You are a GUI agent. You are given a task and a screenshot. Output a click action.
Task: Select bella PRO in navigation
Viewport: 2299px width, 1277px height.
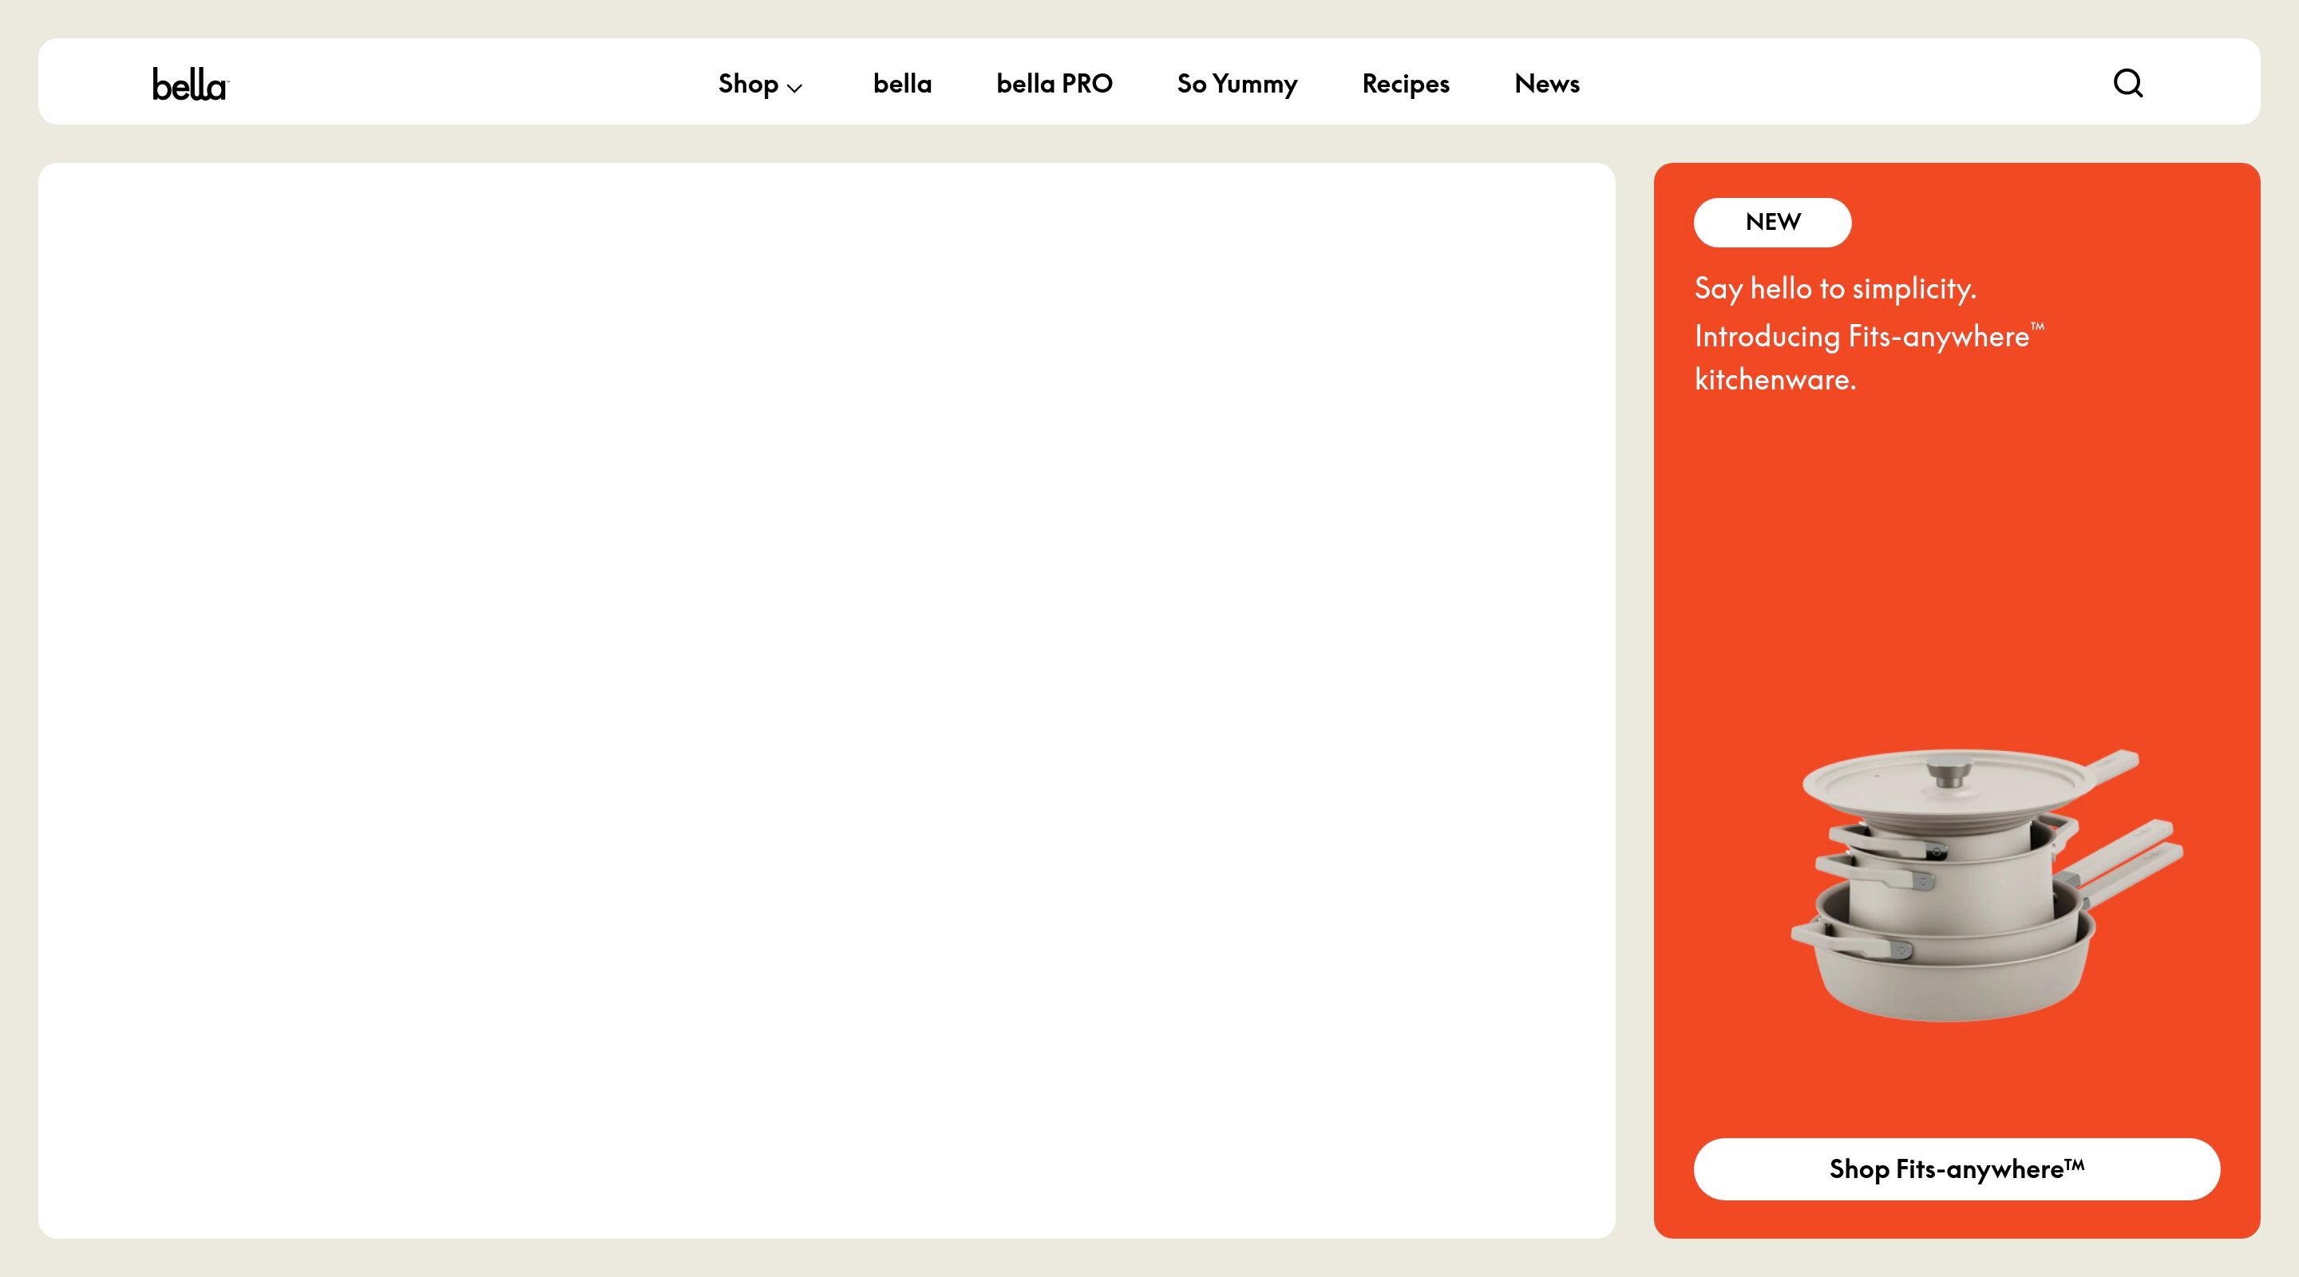[x=1054, y=84]
